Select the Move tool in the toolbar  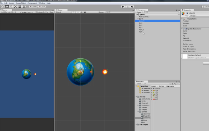pyautogui.click(x=7, y=7)
